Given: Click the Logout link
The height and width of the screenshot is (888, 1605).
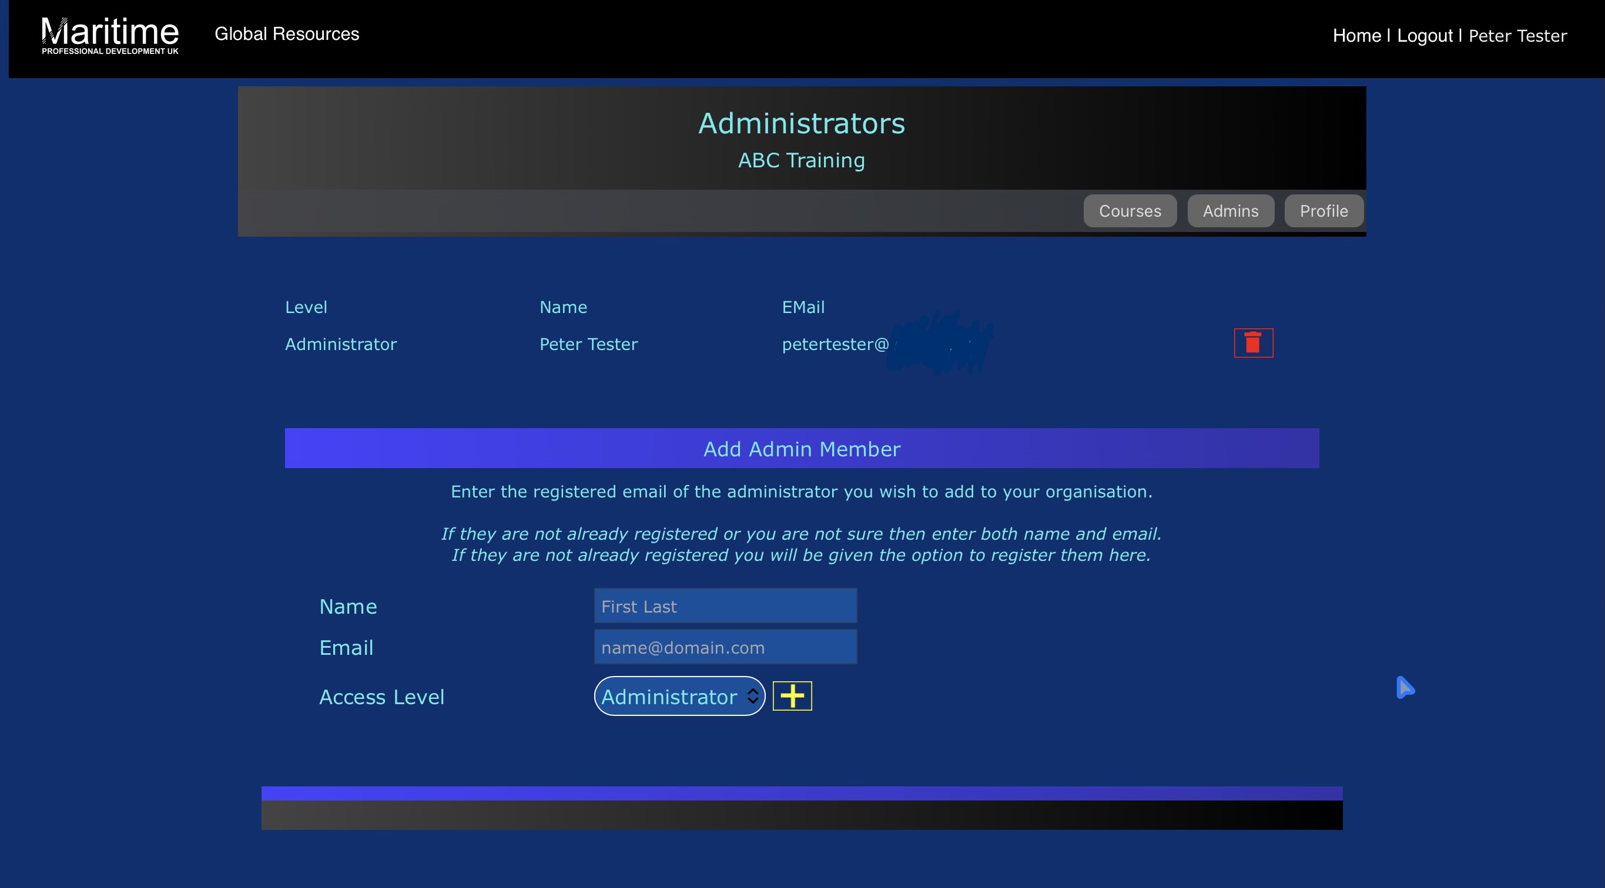Looking at the screenshot, I should tap(1425, 35).
